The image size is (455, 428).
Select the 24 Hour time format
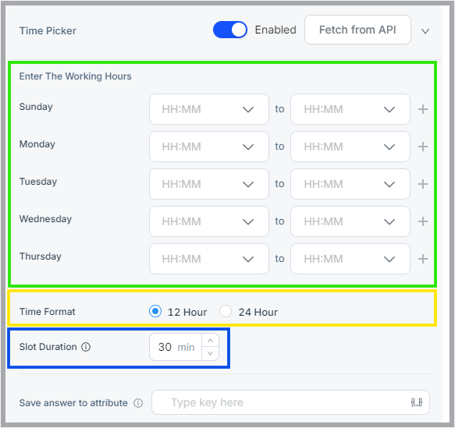coord(226,312)
